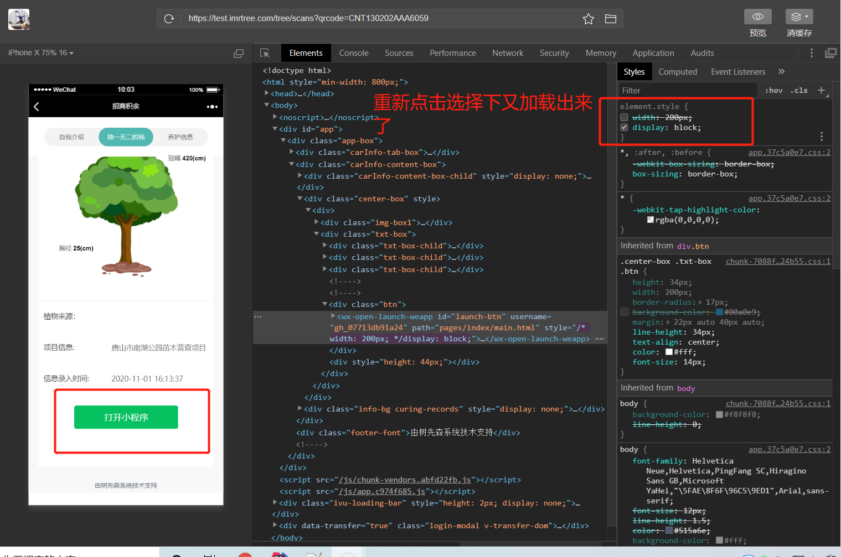This screenshot has width=841, height=557.
Task: Expand the carInfo-tab-box div
Action: (292, 152)
